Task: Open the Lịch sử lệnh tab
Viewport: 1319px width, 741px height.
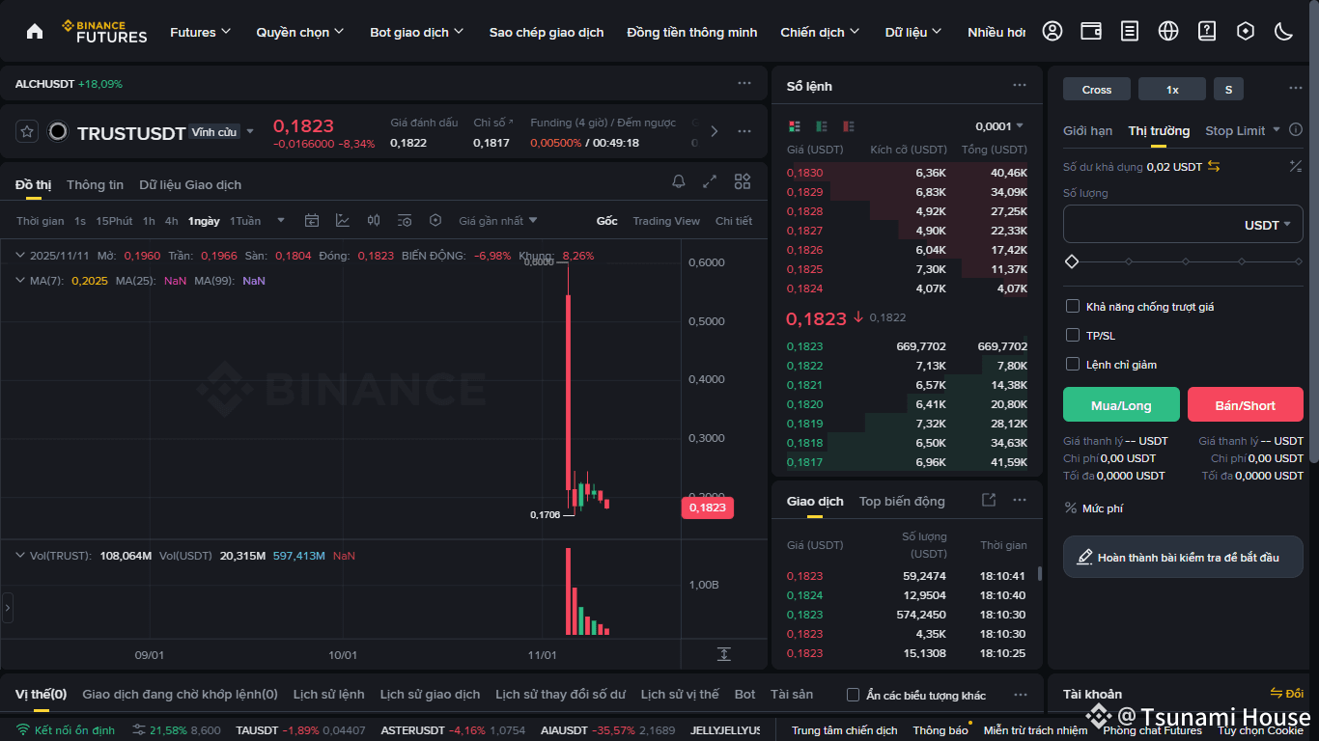Action: (x=329, y=694)
